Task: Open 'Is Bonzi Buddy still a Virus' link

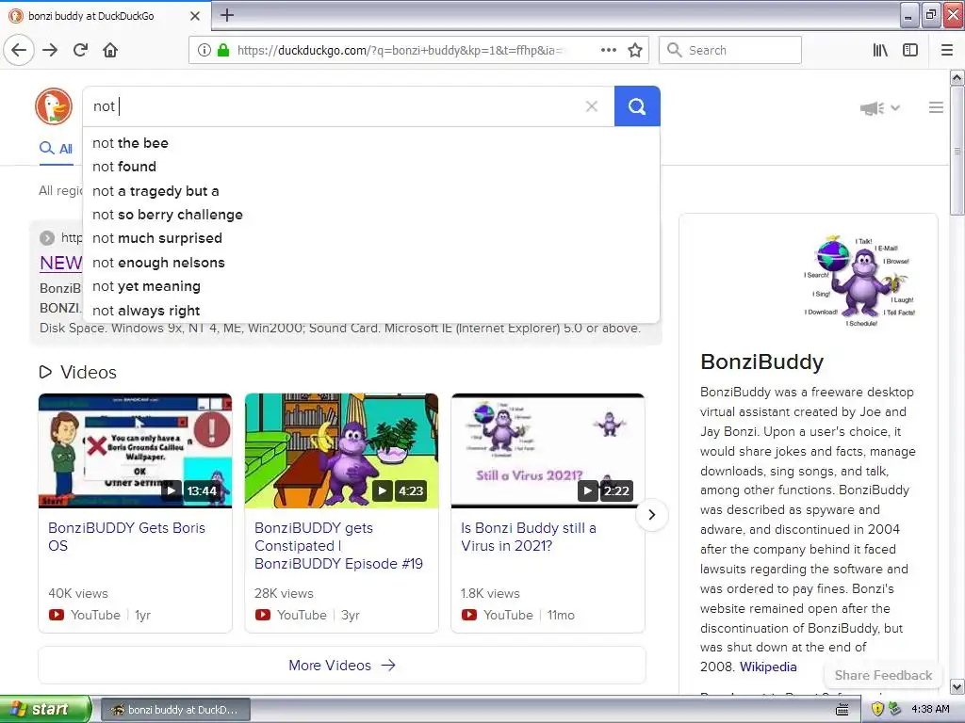Action: coord(528,537)
